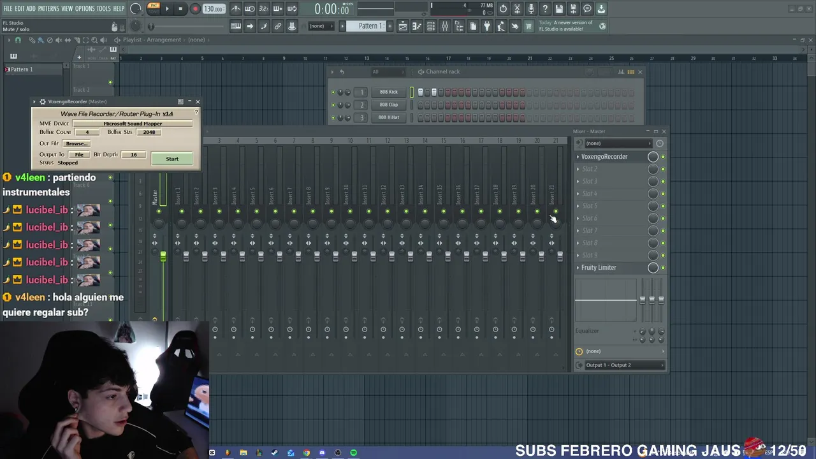
Task: Open the EDIT menu
Action: click(20, 9)
